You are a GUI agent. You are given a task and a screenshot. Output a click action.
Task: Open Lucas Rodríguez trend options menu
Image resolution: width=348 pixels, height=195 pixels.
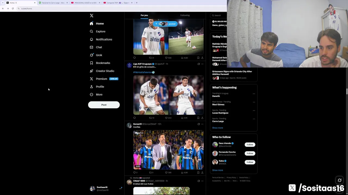point(254,110)
